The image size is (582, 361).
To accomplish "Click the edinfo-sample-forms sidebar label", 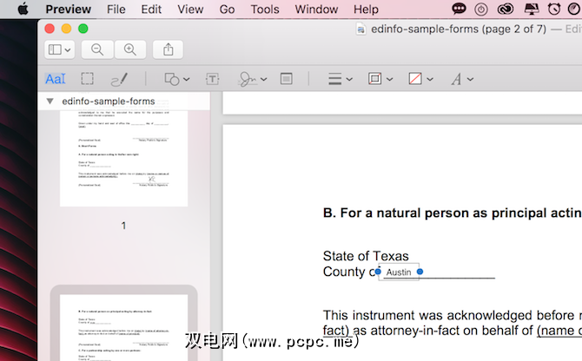I will click(x=109, y=102).
